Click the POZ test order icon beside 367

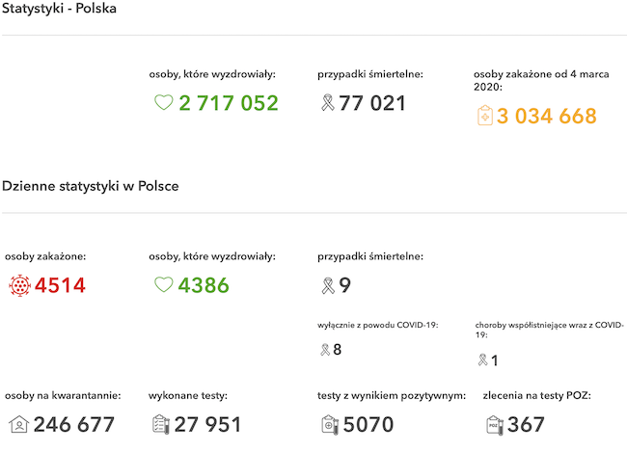click(494, 424)
